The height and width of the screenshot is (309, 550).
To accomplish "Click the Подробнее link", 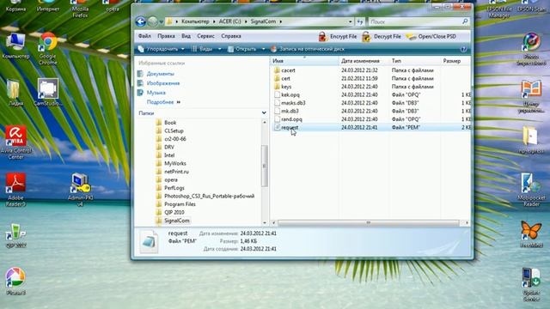I will click(x=161, y=102).
